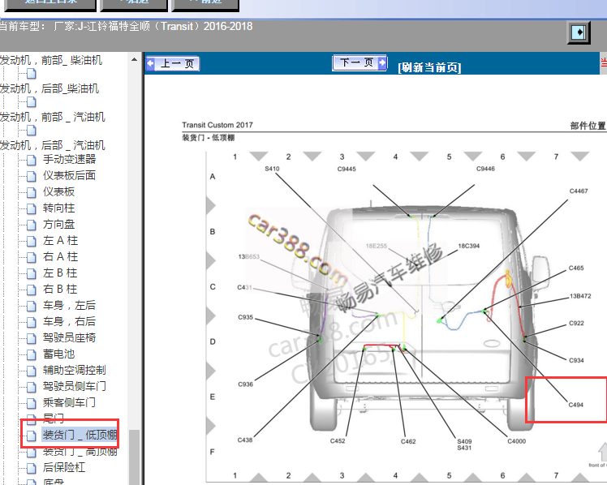Open 后保险杠 tree item
Viewport: 607px width, 485px height.
[x=64, y=468]
